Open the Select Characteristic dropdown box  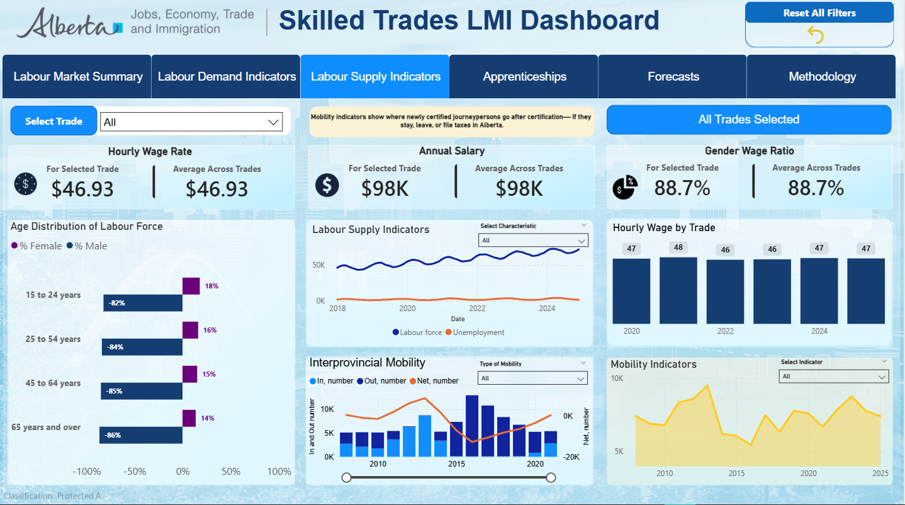(x=533, y=240)
